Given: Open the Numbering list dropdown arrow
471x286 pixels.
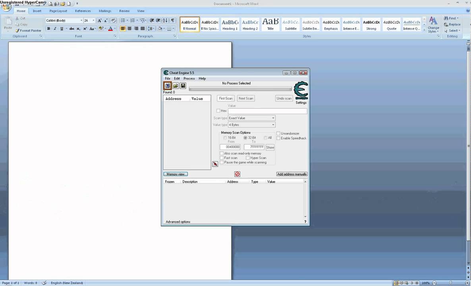Looking at the screenshot, I should point(137,20).
